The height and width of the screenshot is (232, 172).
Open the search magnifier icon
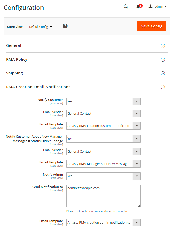[x=126, y=7]
